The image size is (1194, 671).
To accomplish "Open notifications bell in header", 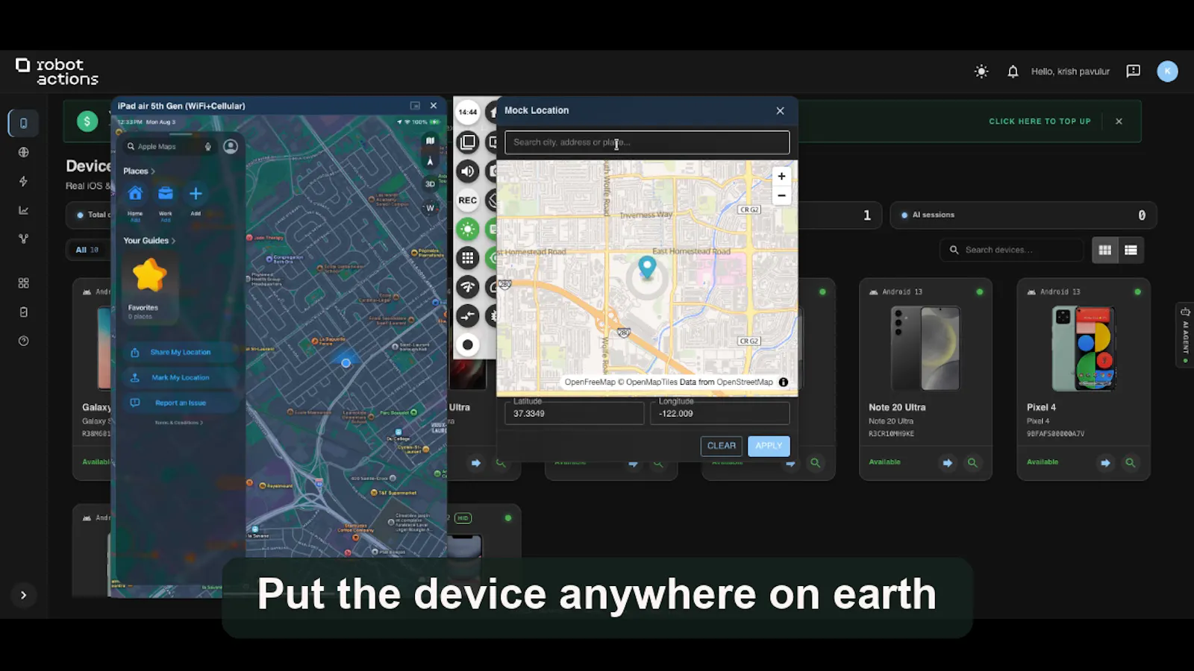I will pos(1013,72).
